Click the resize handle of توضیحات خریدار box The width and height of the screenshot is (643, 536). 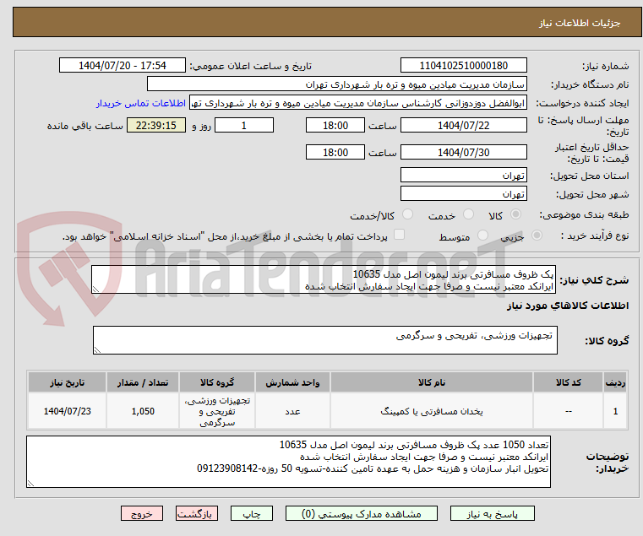(x=30, y=484)
